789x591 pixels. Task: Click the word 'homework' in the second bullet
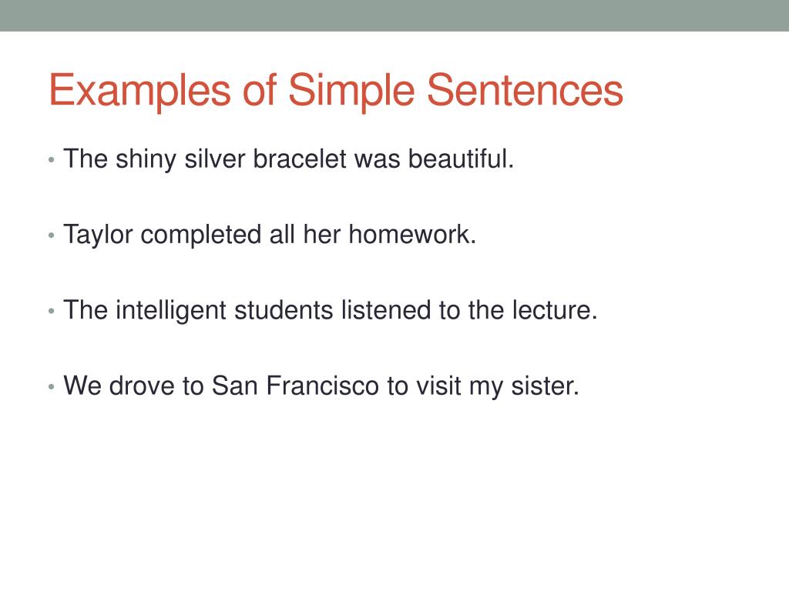tap(409, 235)
